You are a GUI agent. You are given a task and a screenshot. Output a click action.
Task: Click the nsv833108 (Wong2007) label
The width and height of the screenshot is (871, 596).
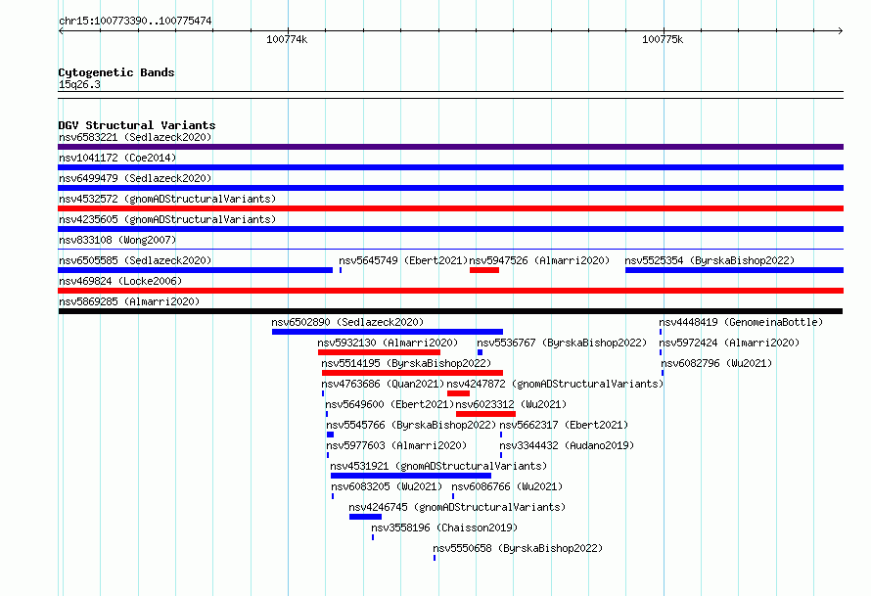coord(117,240)
